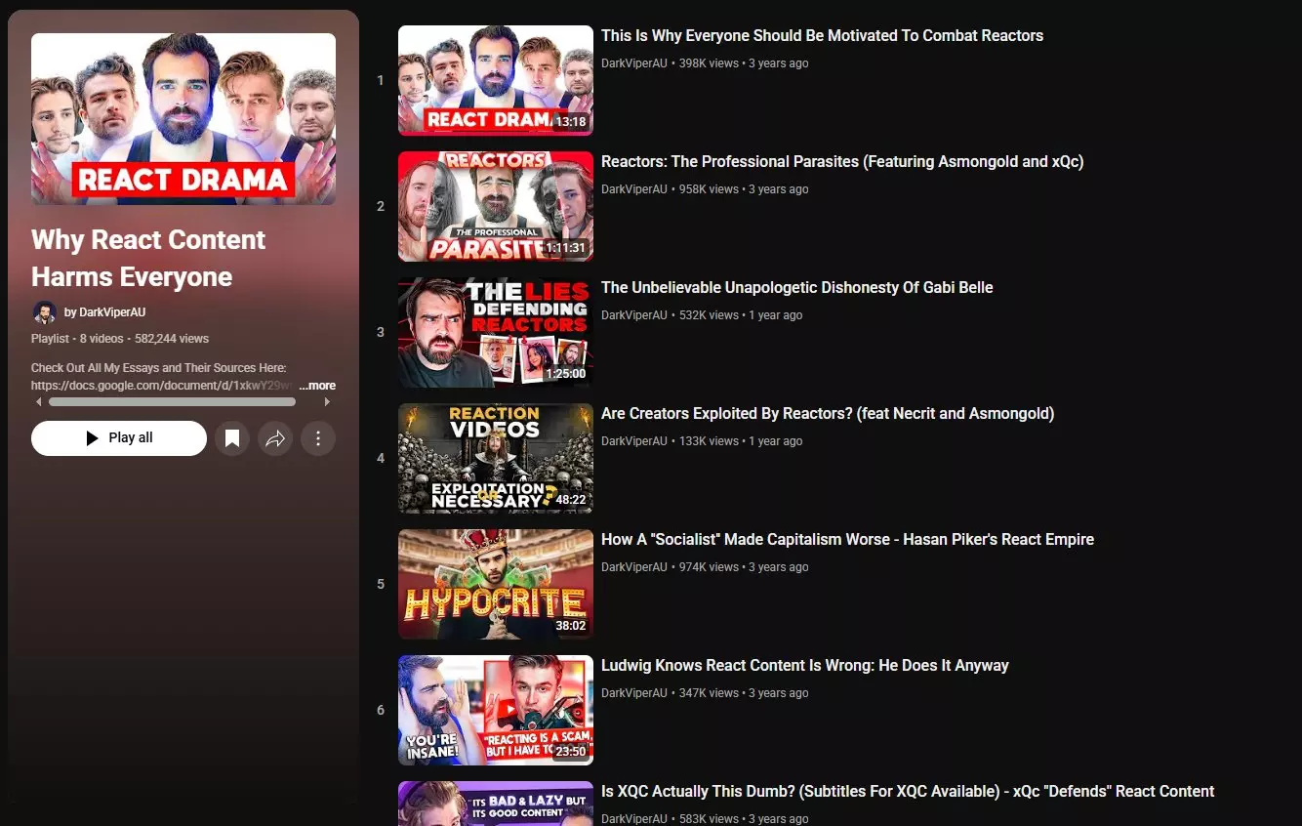Screen dimensions: 1302x826
Task: Open 'Is XQC Actually This Dumb?' title
Action: (908, 791)
